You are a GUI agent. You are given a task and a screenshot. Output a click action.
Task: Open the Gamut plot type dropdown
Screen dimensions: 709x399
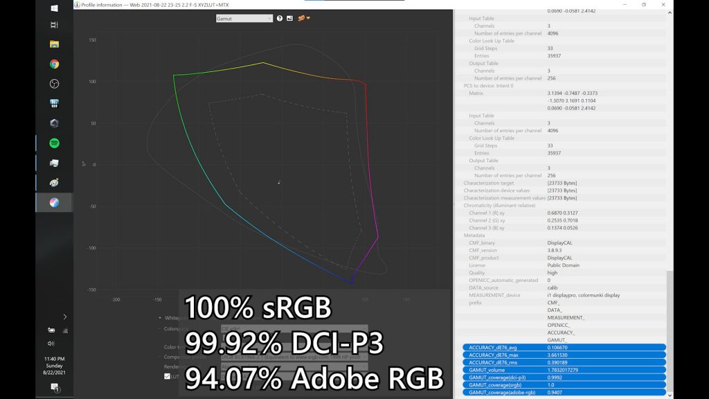tap(244, 19)
